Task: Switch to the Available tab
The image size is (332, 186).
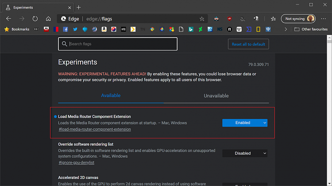Action: click(x=111, y=96)
